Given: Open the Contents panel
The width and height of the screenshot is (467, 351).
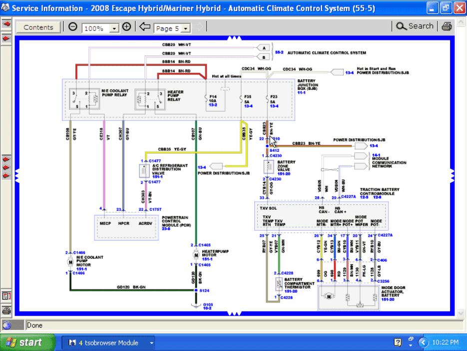Looking at the screenshot, I should [38, 27].
